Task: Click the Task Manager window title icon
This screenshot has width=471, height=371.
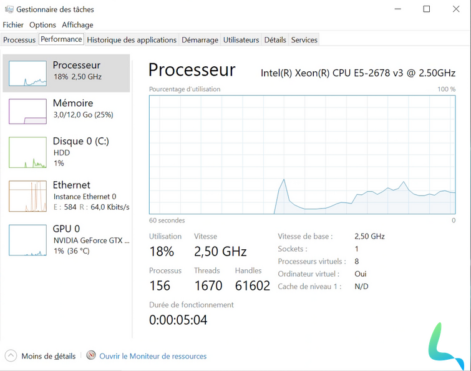Action: (8, 9)
